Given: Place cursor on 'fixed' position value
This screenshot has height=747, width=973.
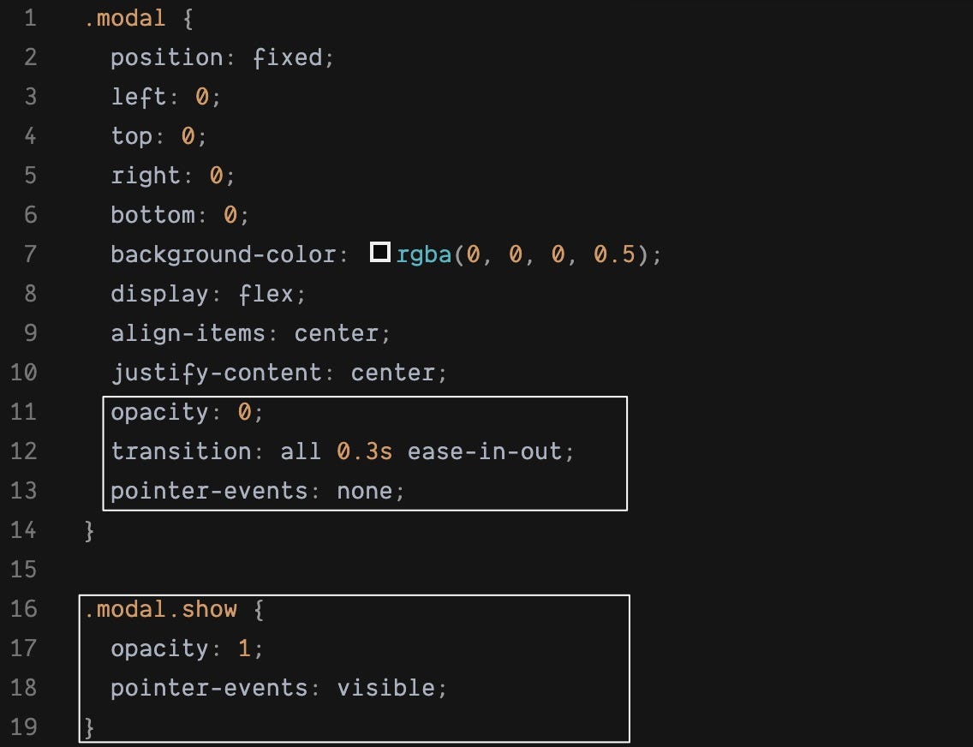Looking at the screenshot, I should [288, 57].
